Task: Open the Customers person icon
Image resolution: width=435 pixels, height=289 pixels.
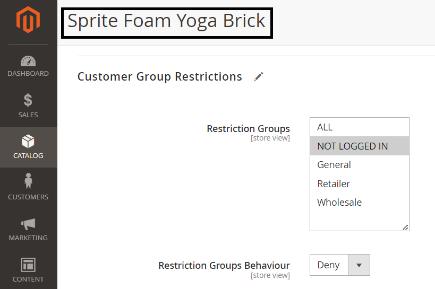Action: 28,182
